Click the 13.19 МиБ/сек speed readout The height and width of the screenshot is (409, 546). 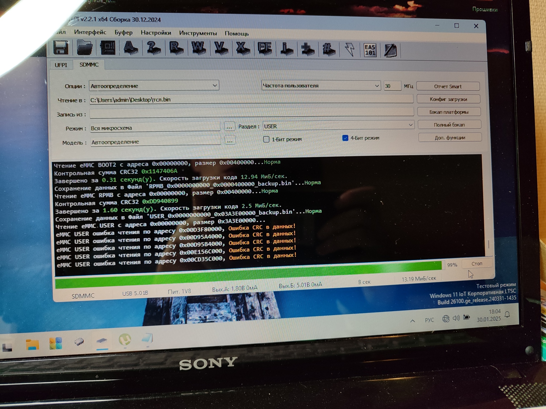click(x=419, y=279)
